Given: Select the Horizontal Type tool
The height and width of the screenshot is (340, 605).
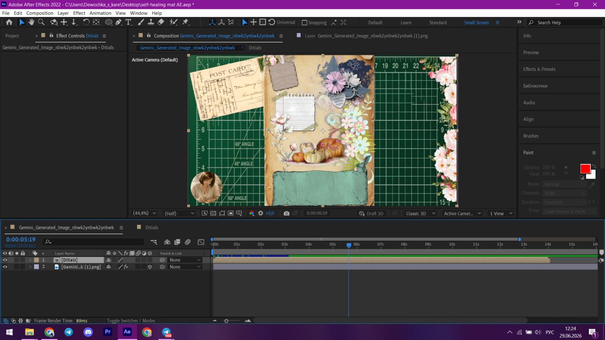Looking at the screenshot, I should (x=128, y=22).
